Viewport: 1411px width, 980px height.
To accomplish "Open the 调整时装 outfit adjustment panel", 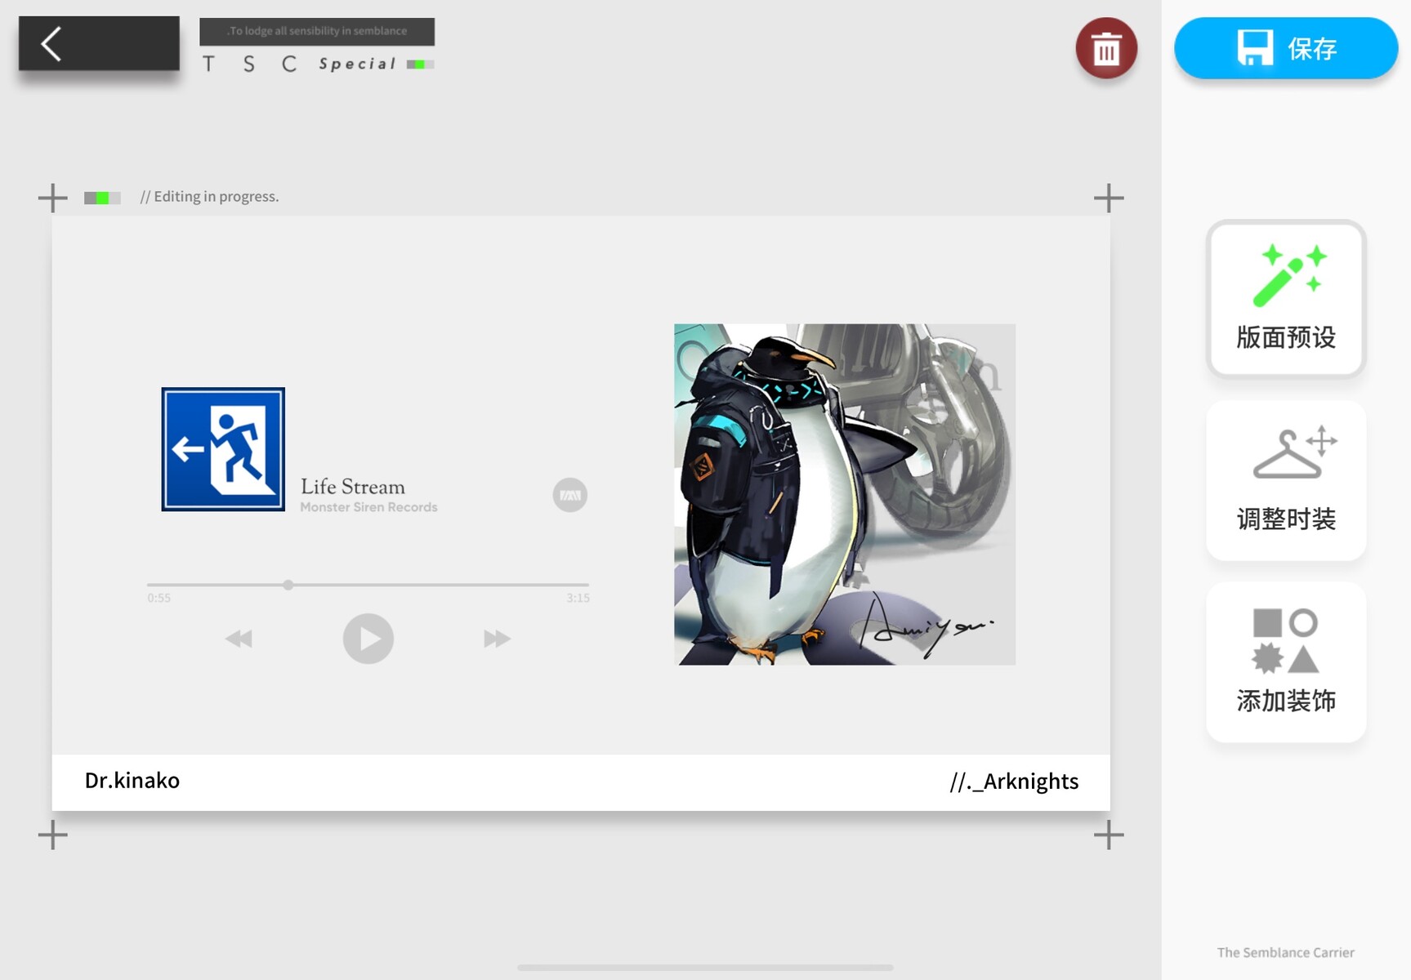I will pyautogui.click(x=1285, y=480).
